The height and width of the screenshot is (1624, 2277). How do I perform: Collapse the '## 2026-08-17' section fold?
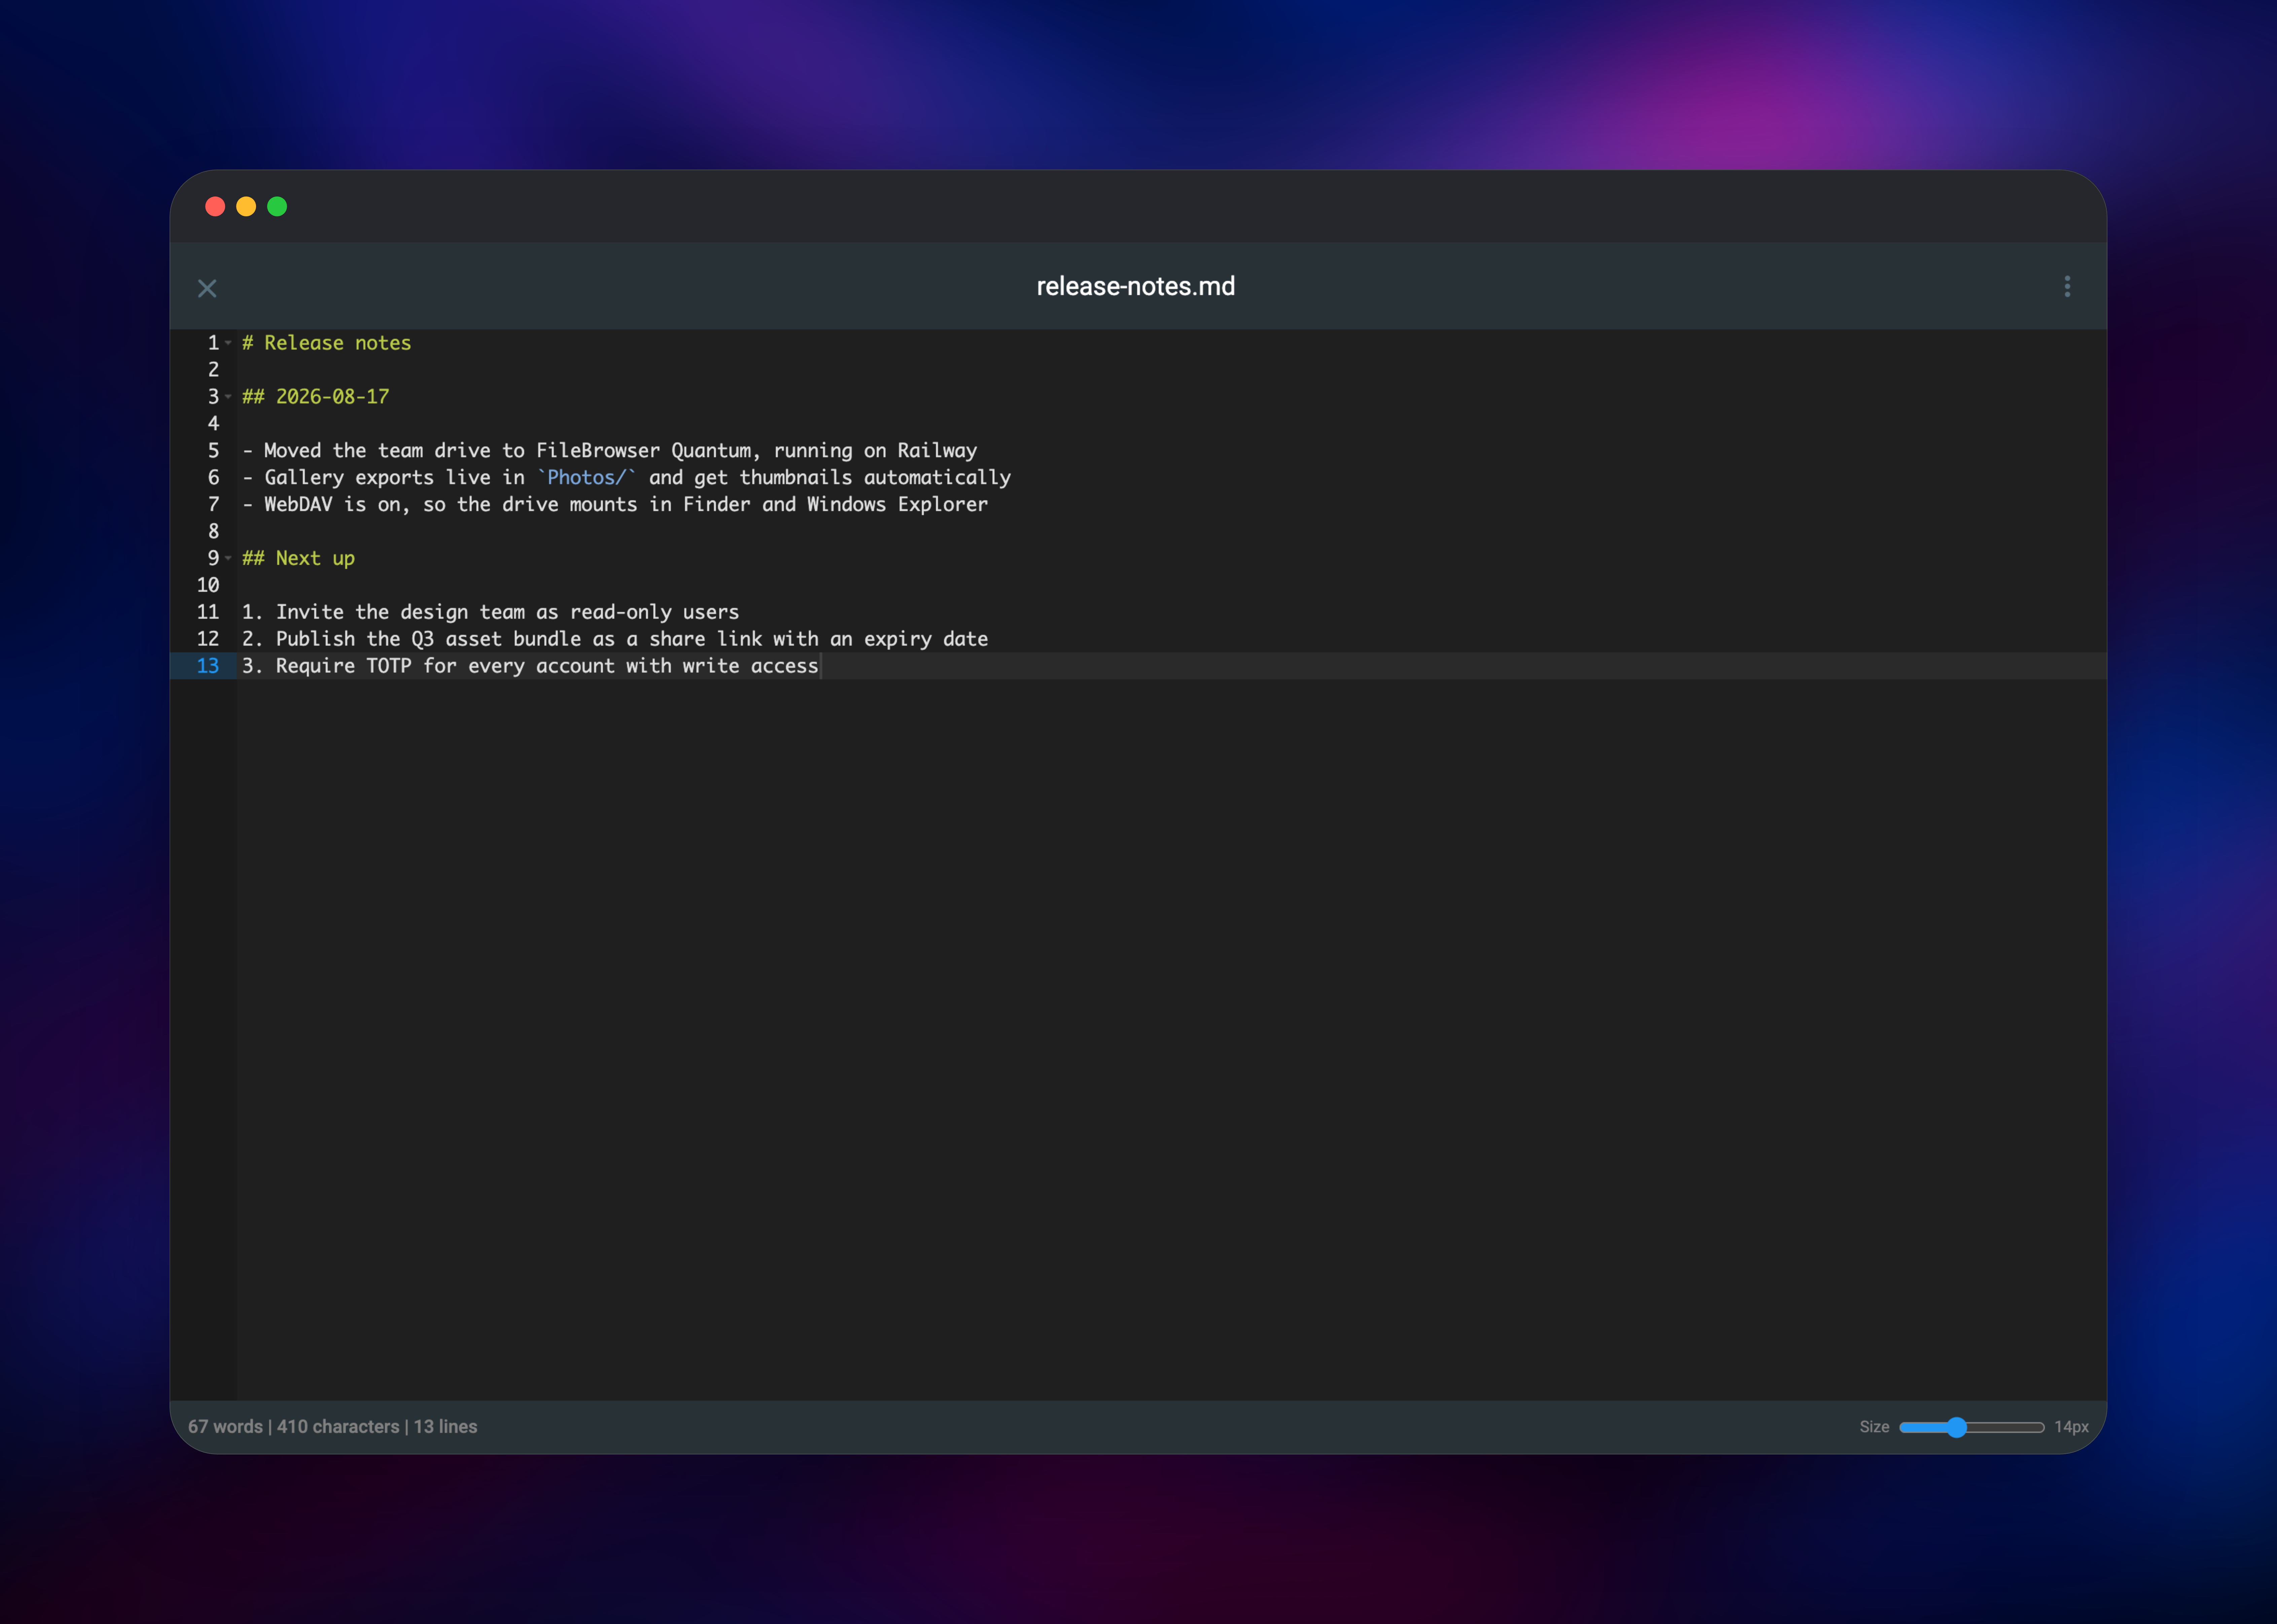click(x=228, y=397)
